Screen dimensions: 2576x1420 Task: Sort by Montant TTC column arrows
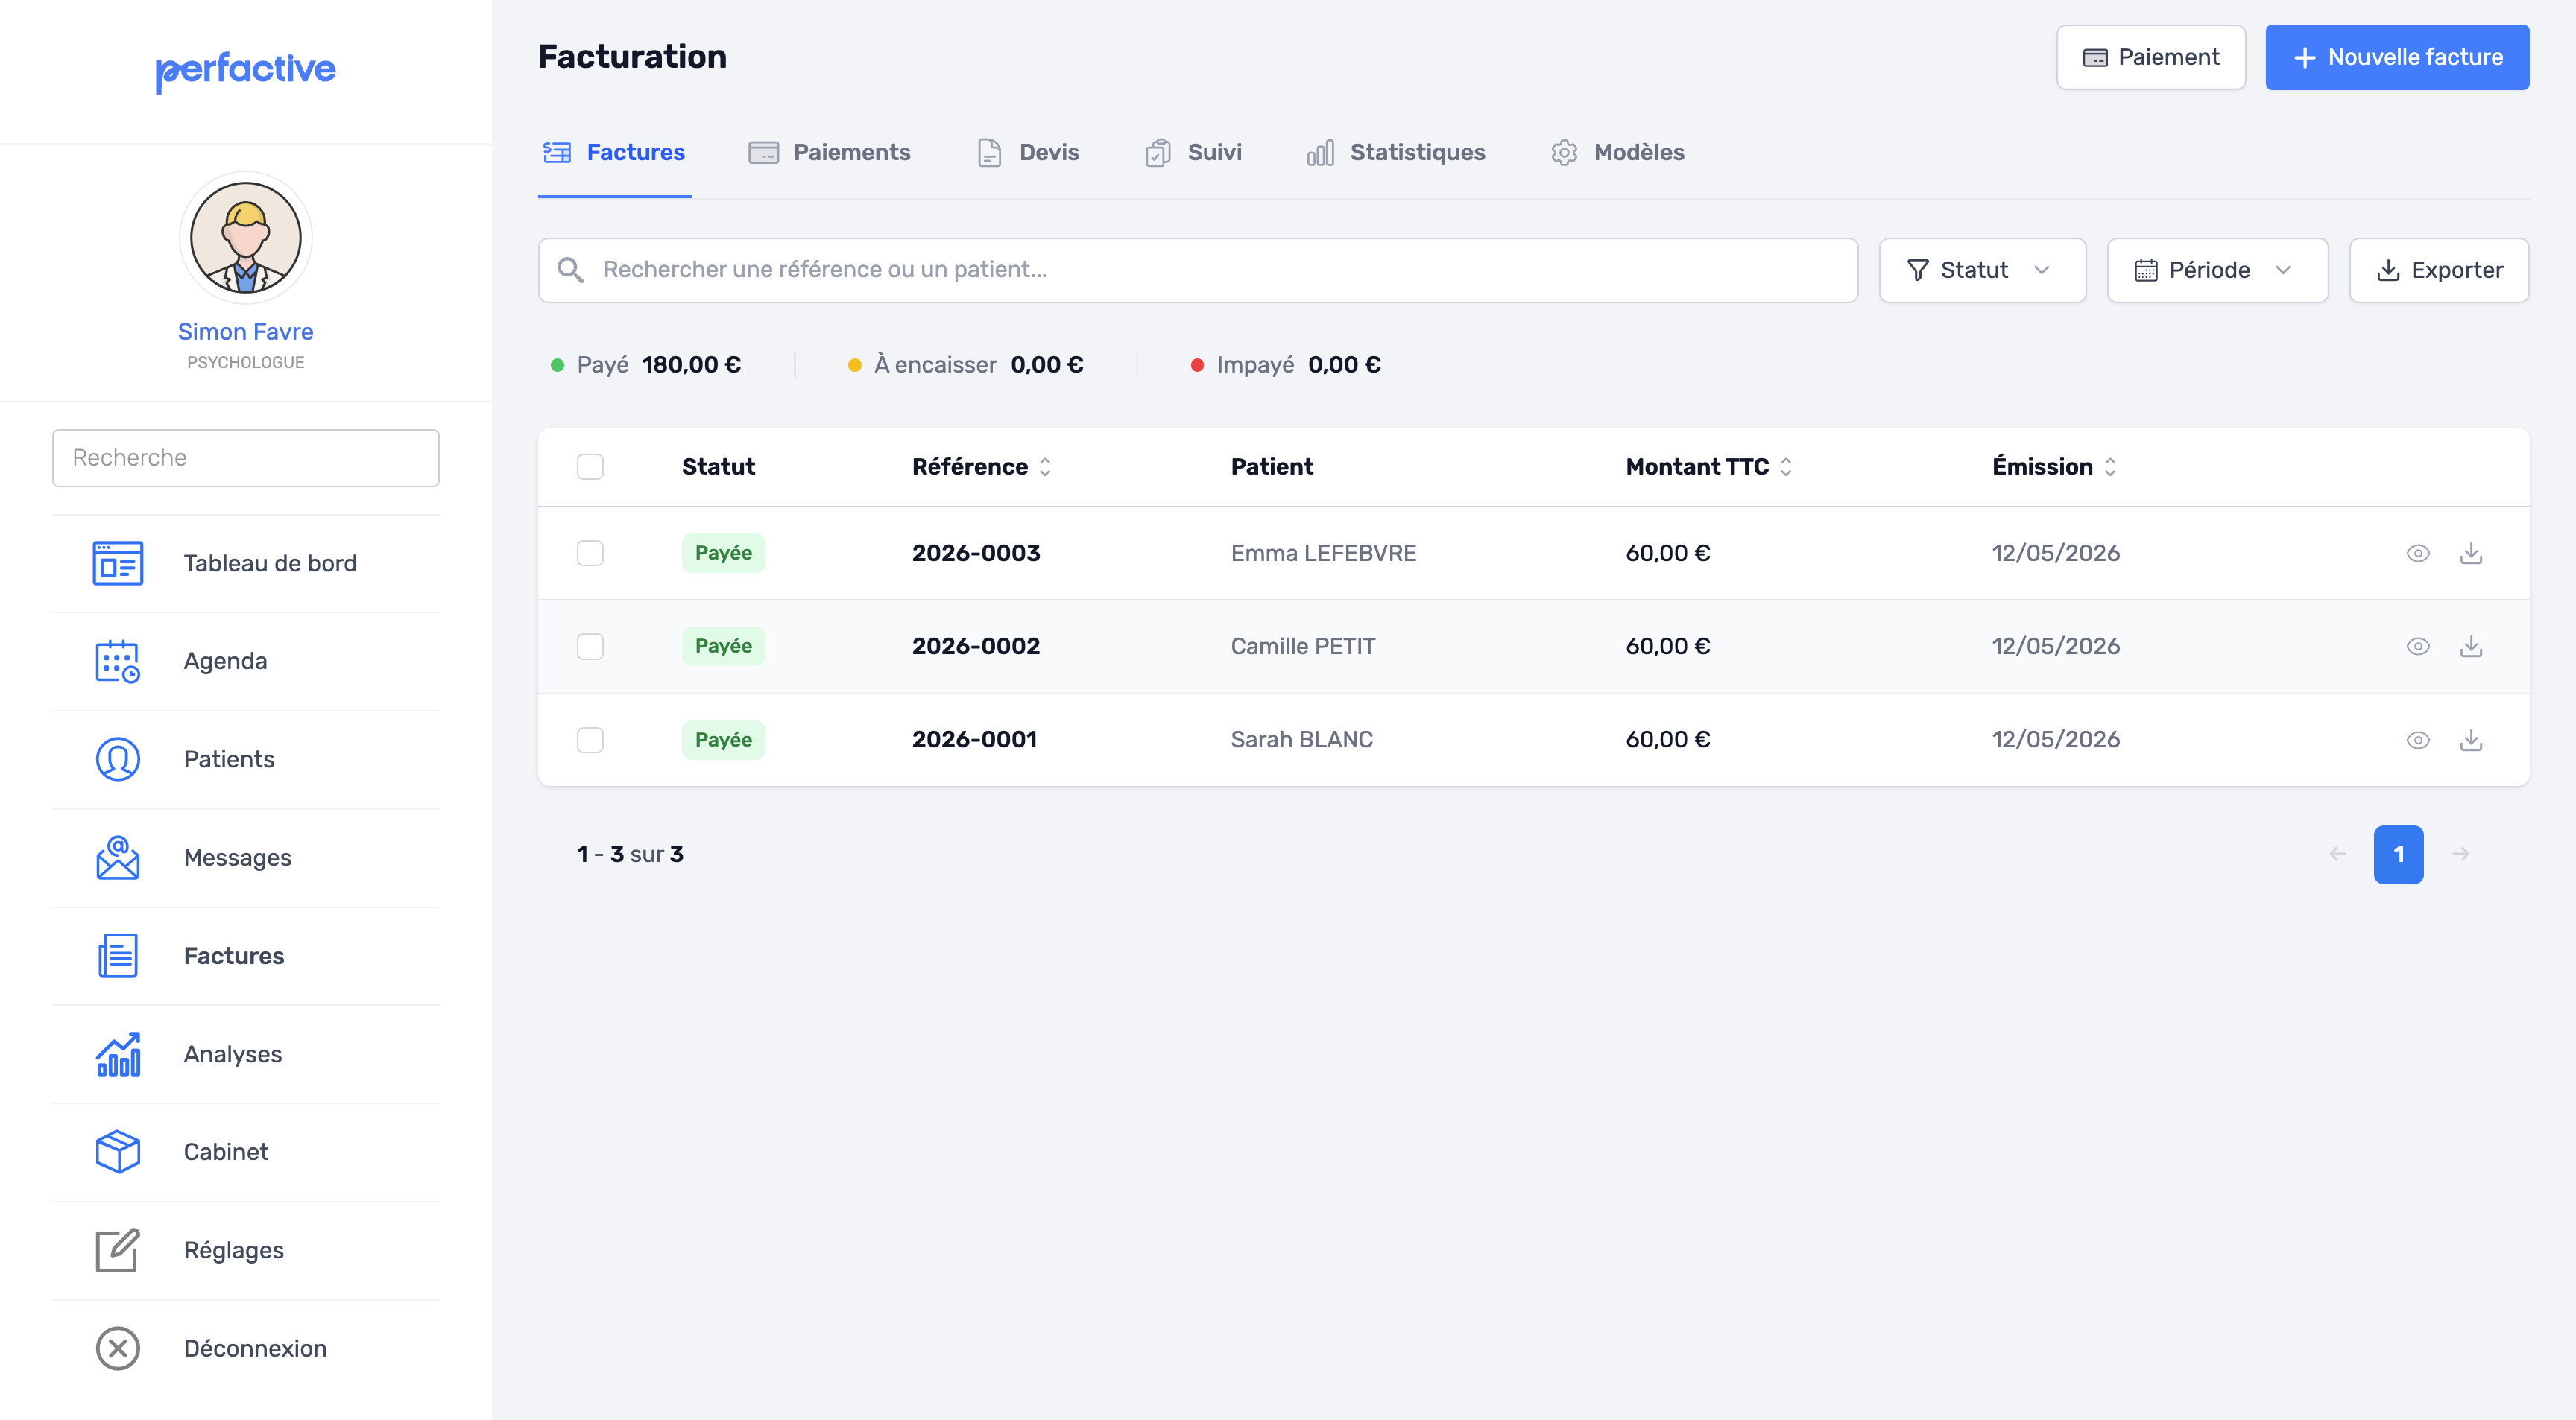(1786, 466)
